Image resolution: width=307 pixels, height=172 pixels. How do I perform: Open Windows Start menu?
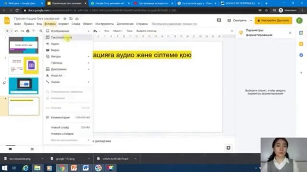click(x=4, y=168)
